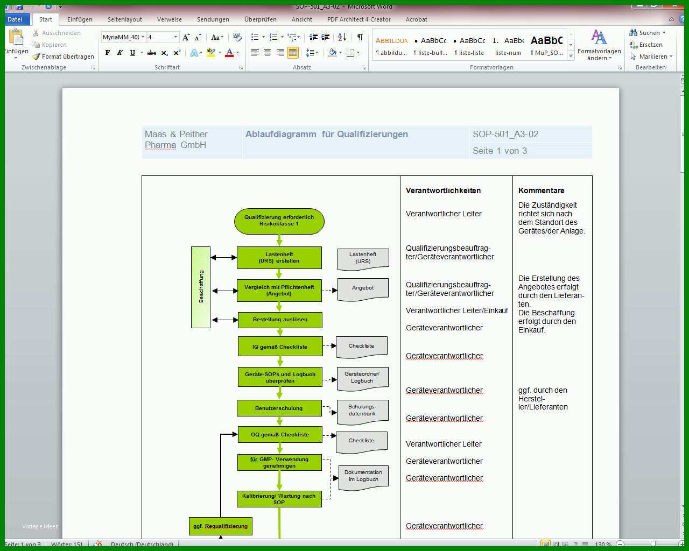
Task: Click Suchen to find text
Action: click(648, 33)
